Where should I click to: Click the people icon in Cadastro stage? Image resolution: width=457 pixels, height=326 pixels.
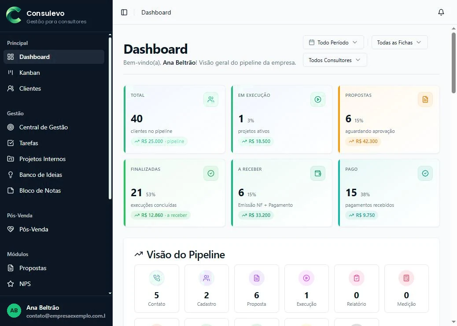coord(206,278)
